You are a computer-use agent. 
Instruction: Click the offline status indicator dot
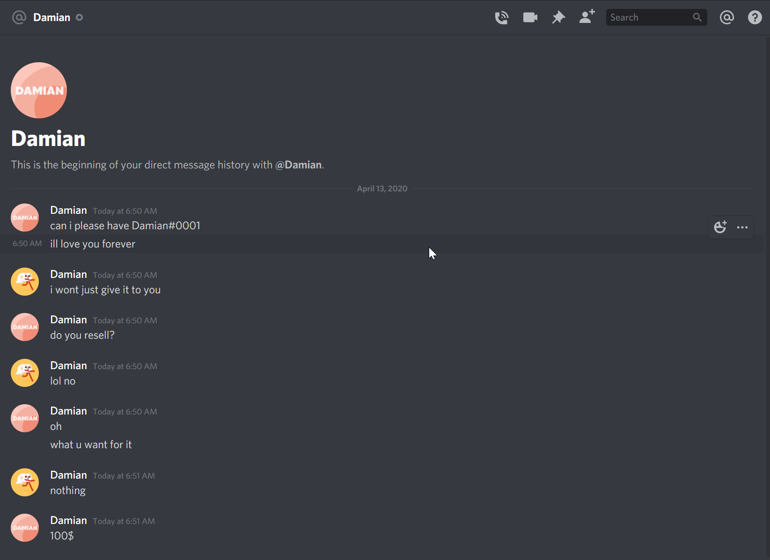tap(80, 17)
